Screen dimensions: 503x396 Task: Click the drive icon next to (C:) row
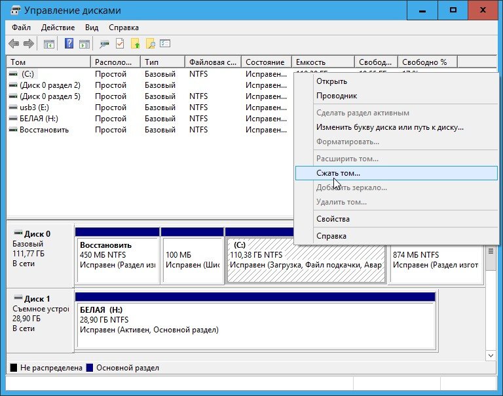tap(13, 74)
